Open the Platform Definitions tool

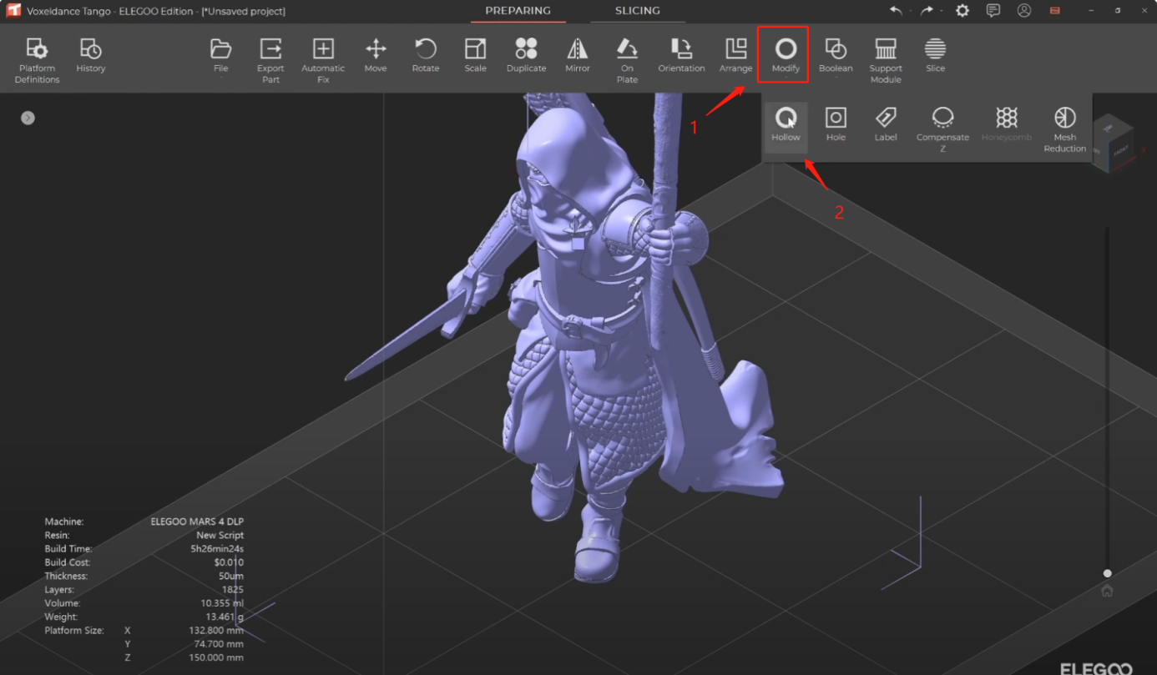pyautogui.click(x=37, y=59)
